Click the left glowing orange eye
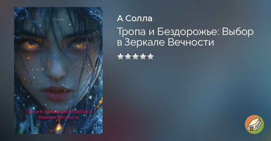This screenshot has width=271, height=141. [x=31, y=44]
